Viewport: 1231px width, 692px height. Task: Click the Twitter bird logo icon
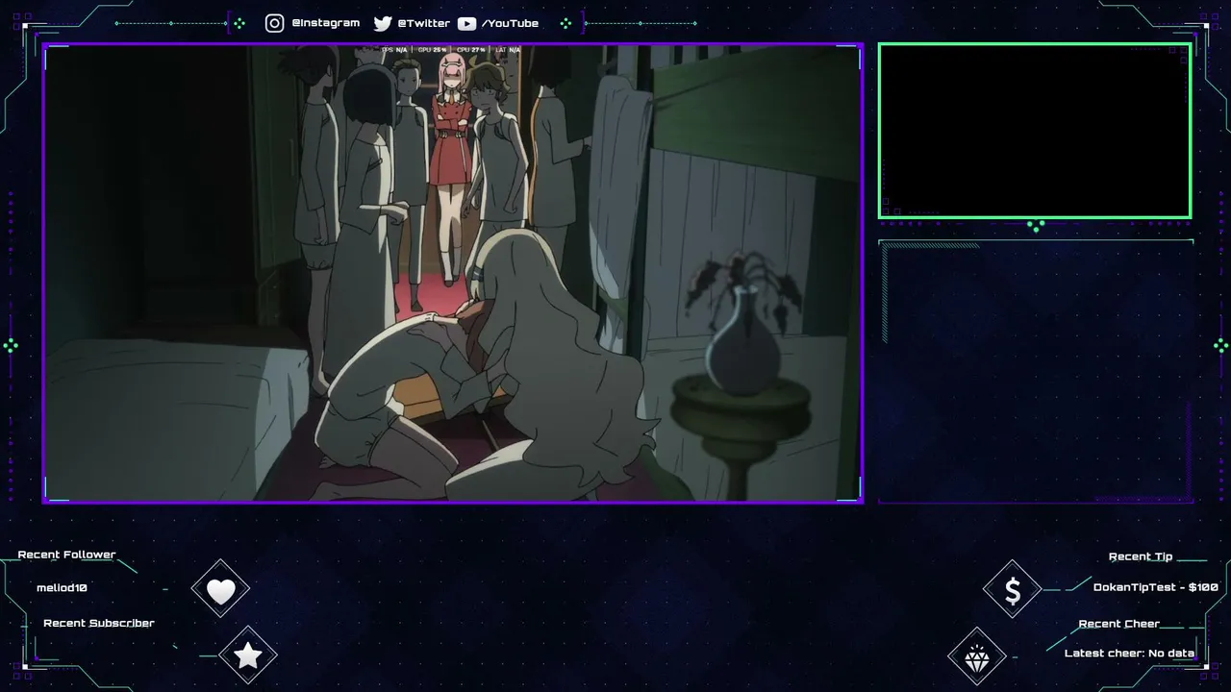(383, 23)
